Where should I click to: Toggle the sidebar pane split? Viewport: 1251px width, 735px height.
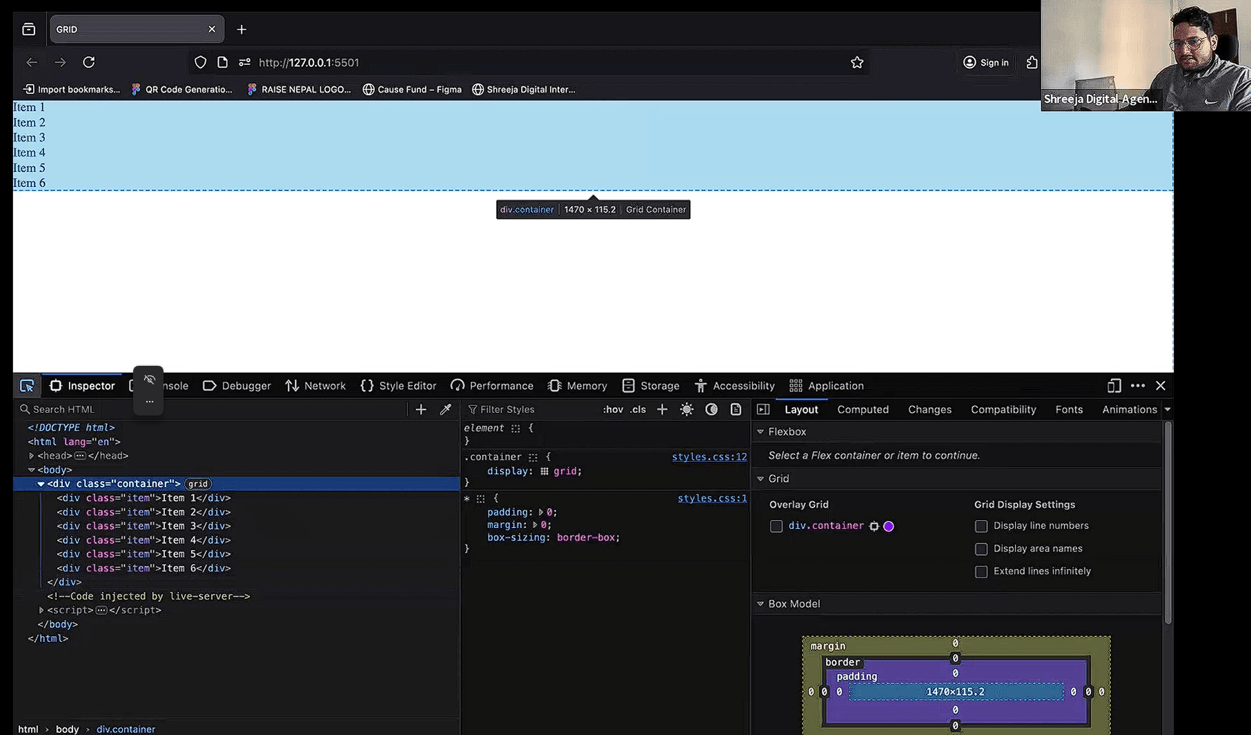coord(763,409)
